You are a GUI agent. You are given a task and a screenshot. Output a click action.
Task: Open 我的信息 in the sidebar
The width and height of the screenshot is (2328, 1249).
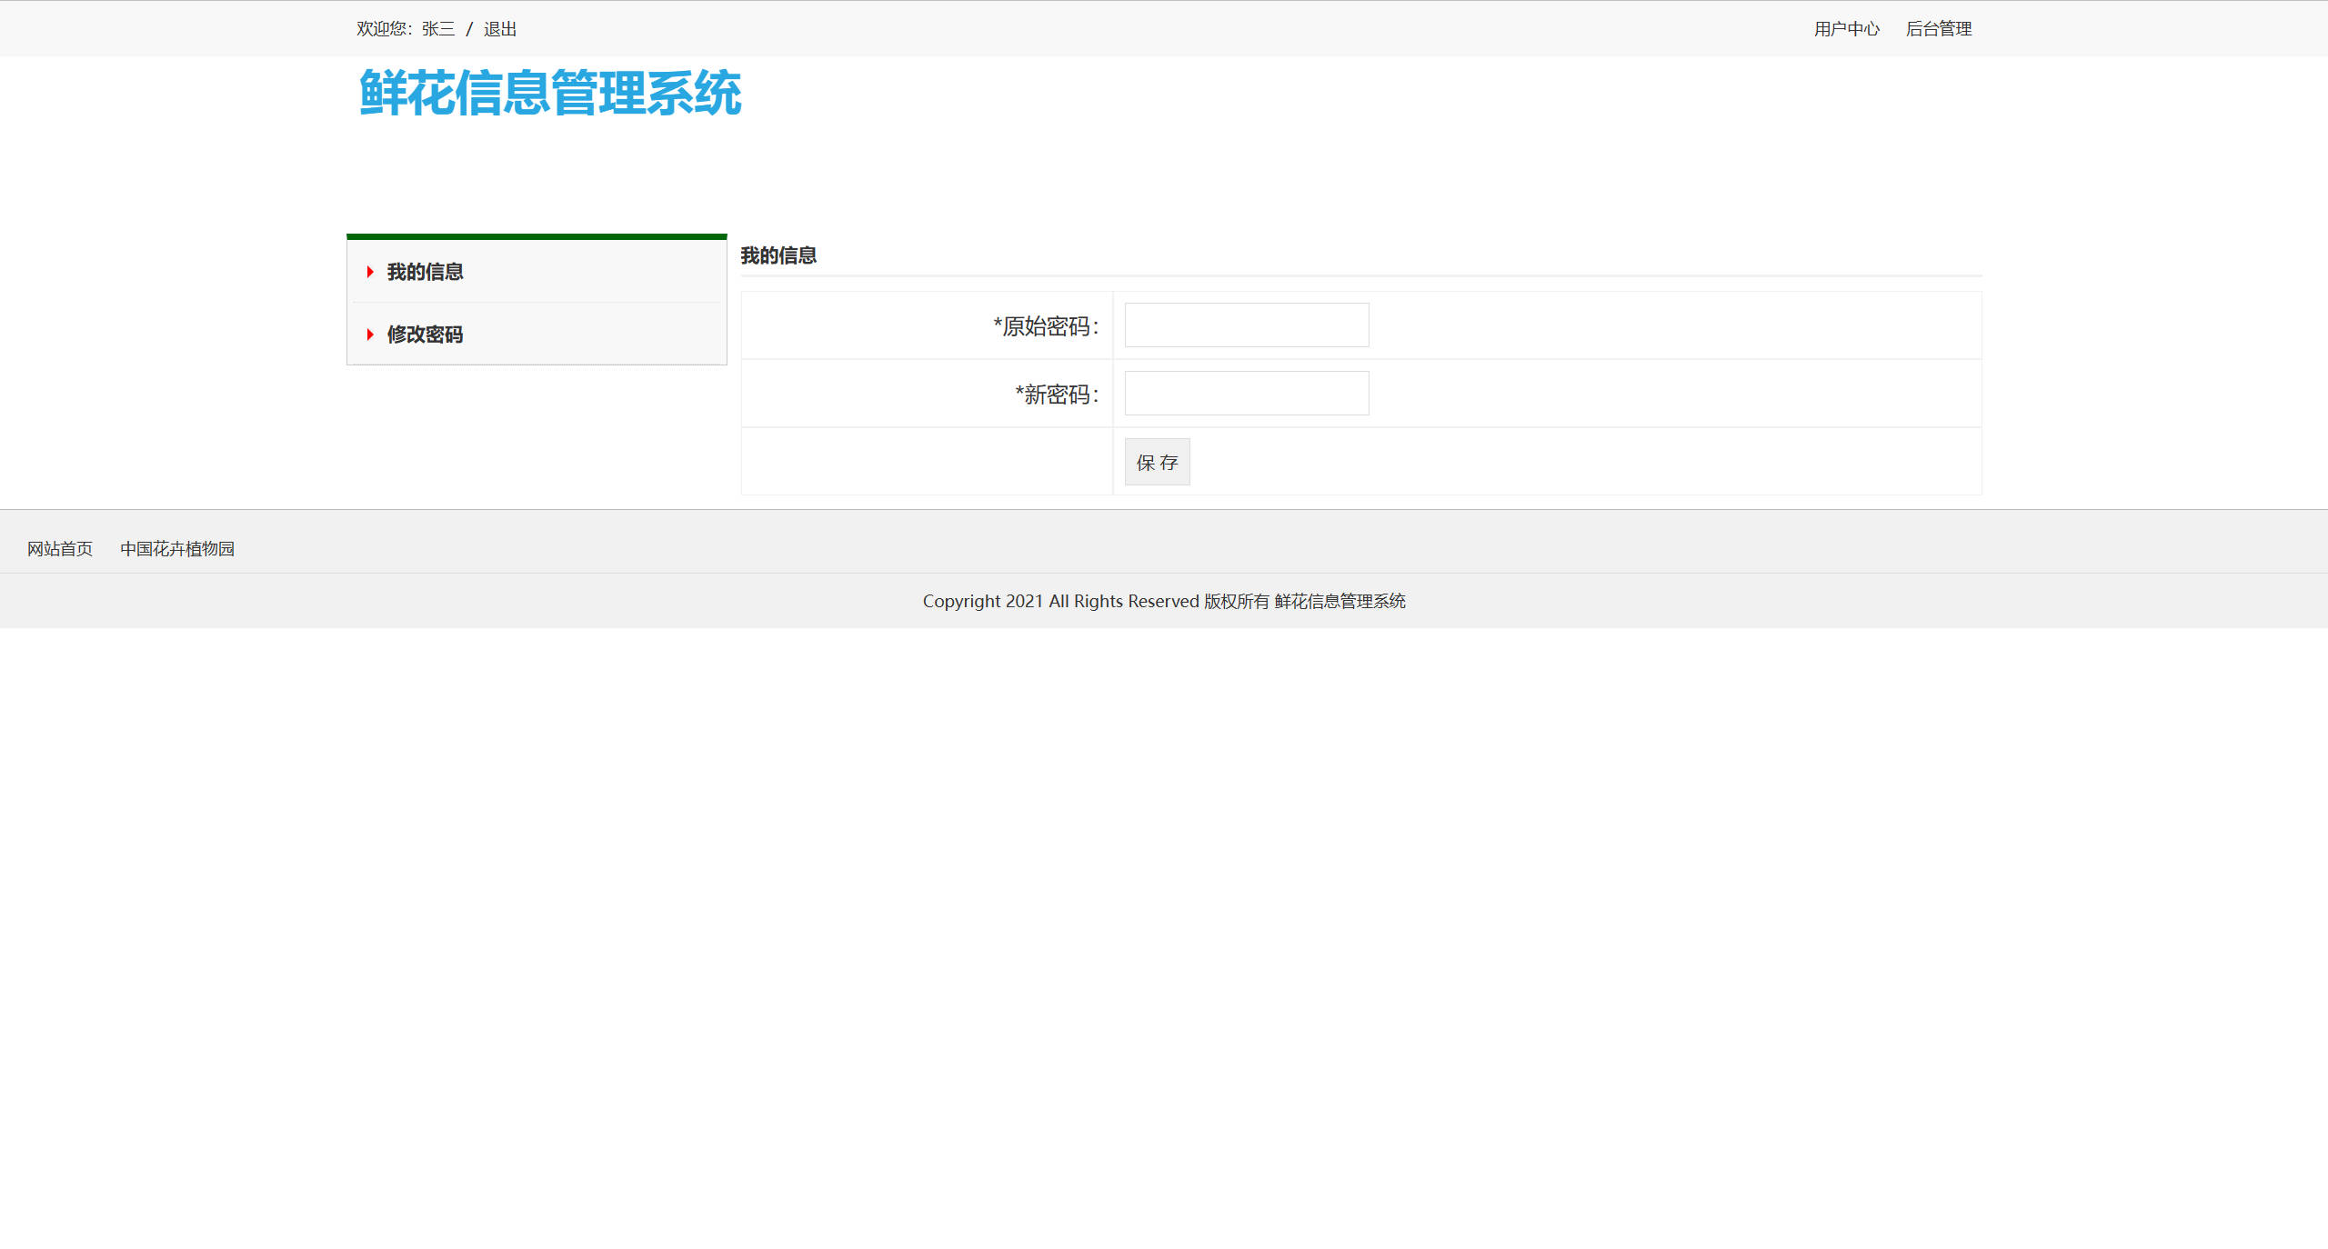pos(425,272)
